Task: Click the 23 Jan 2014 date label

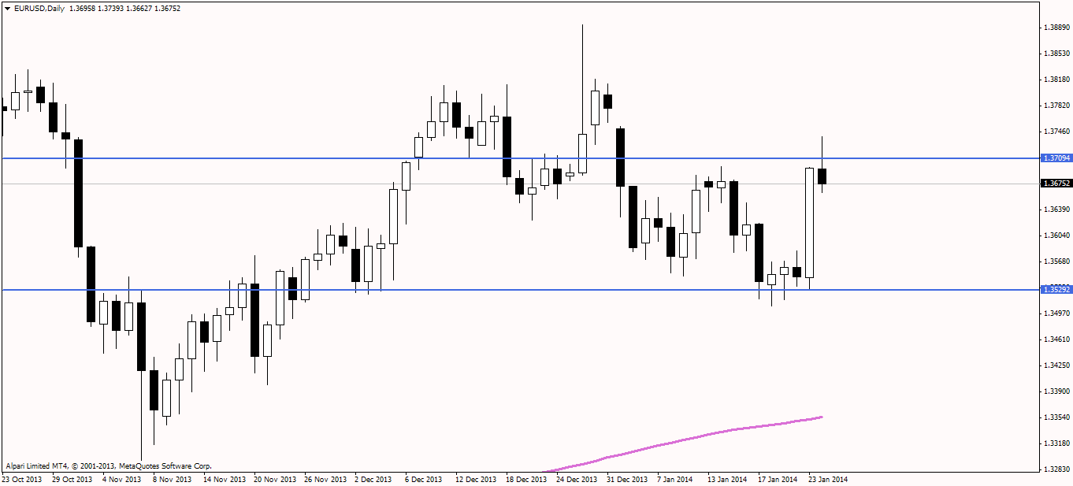Action: (x=828, y=479)
